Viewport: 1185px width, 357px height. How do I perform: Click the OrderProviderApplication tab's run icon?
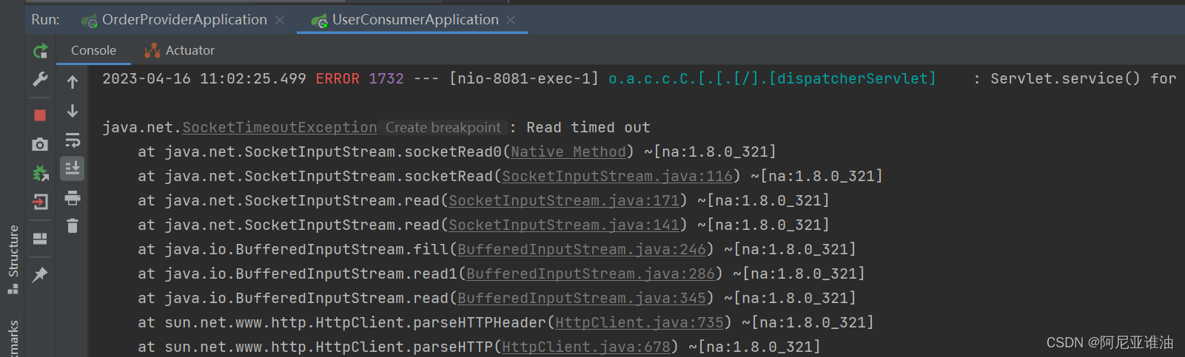point(89,21)
